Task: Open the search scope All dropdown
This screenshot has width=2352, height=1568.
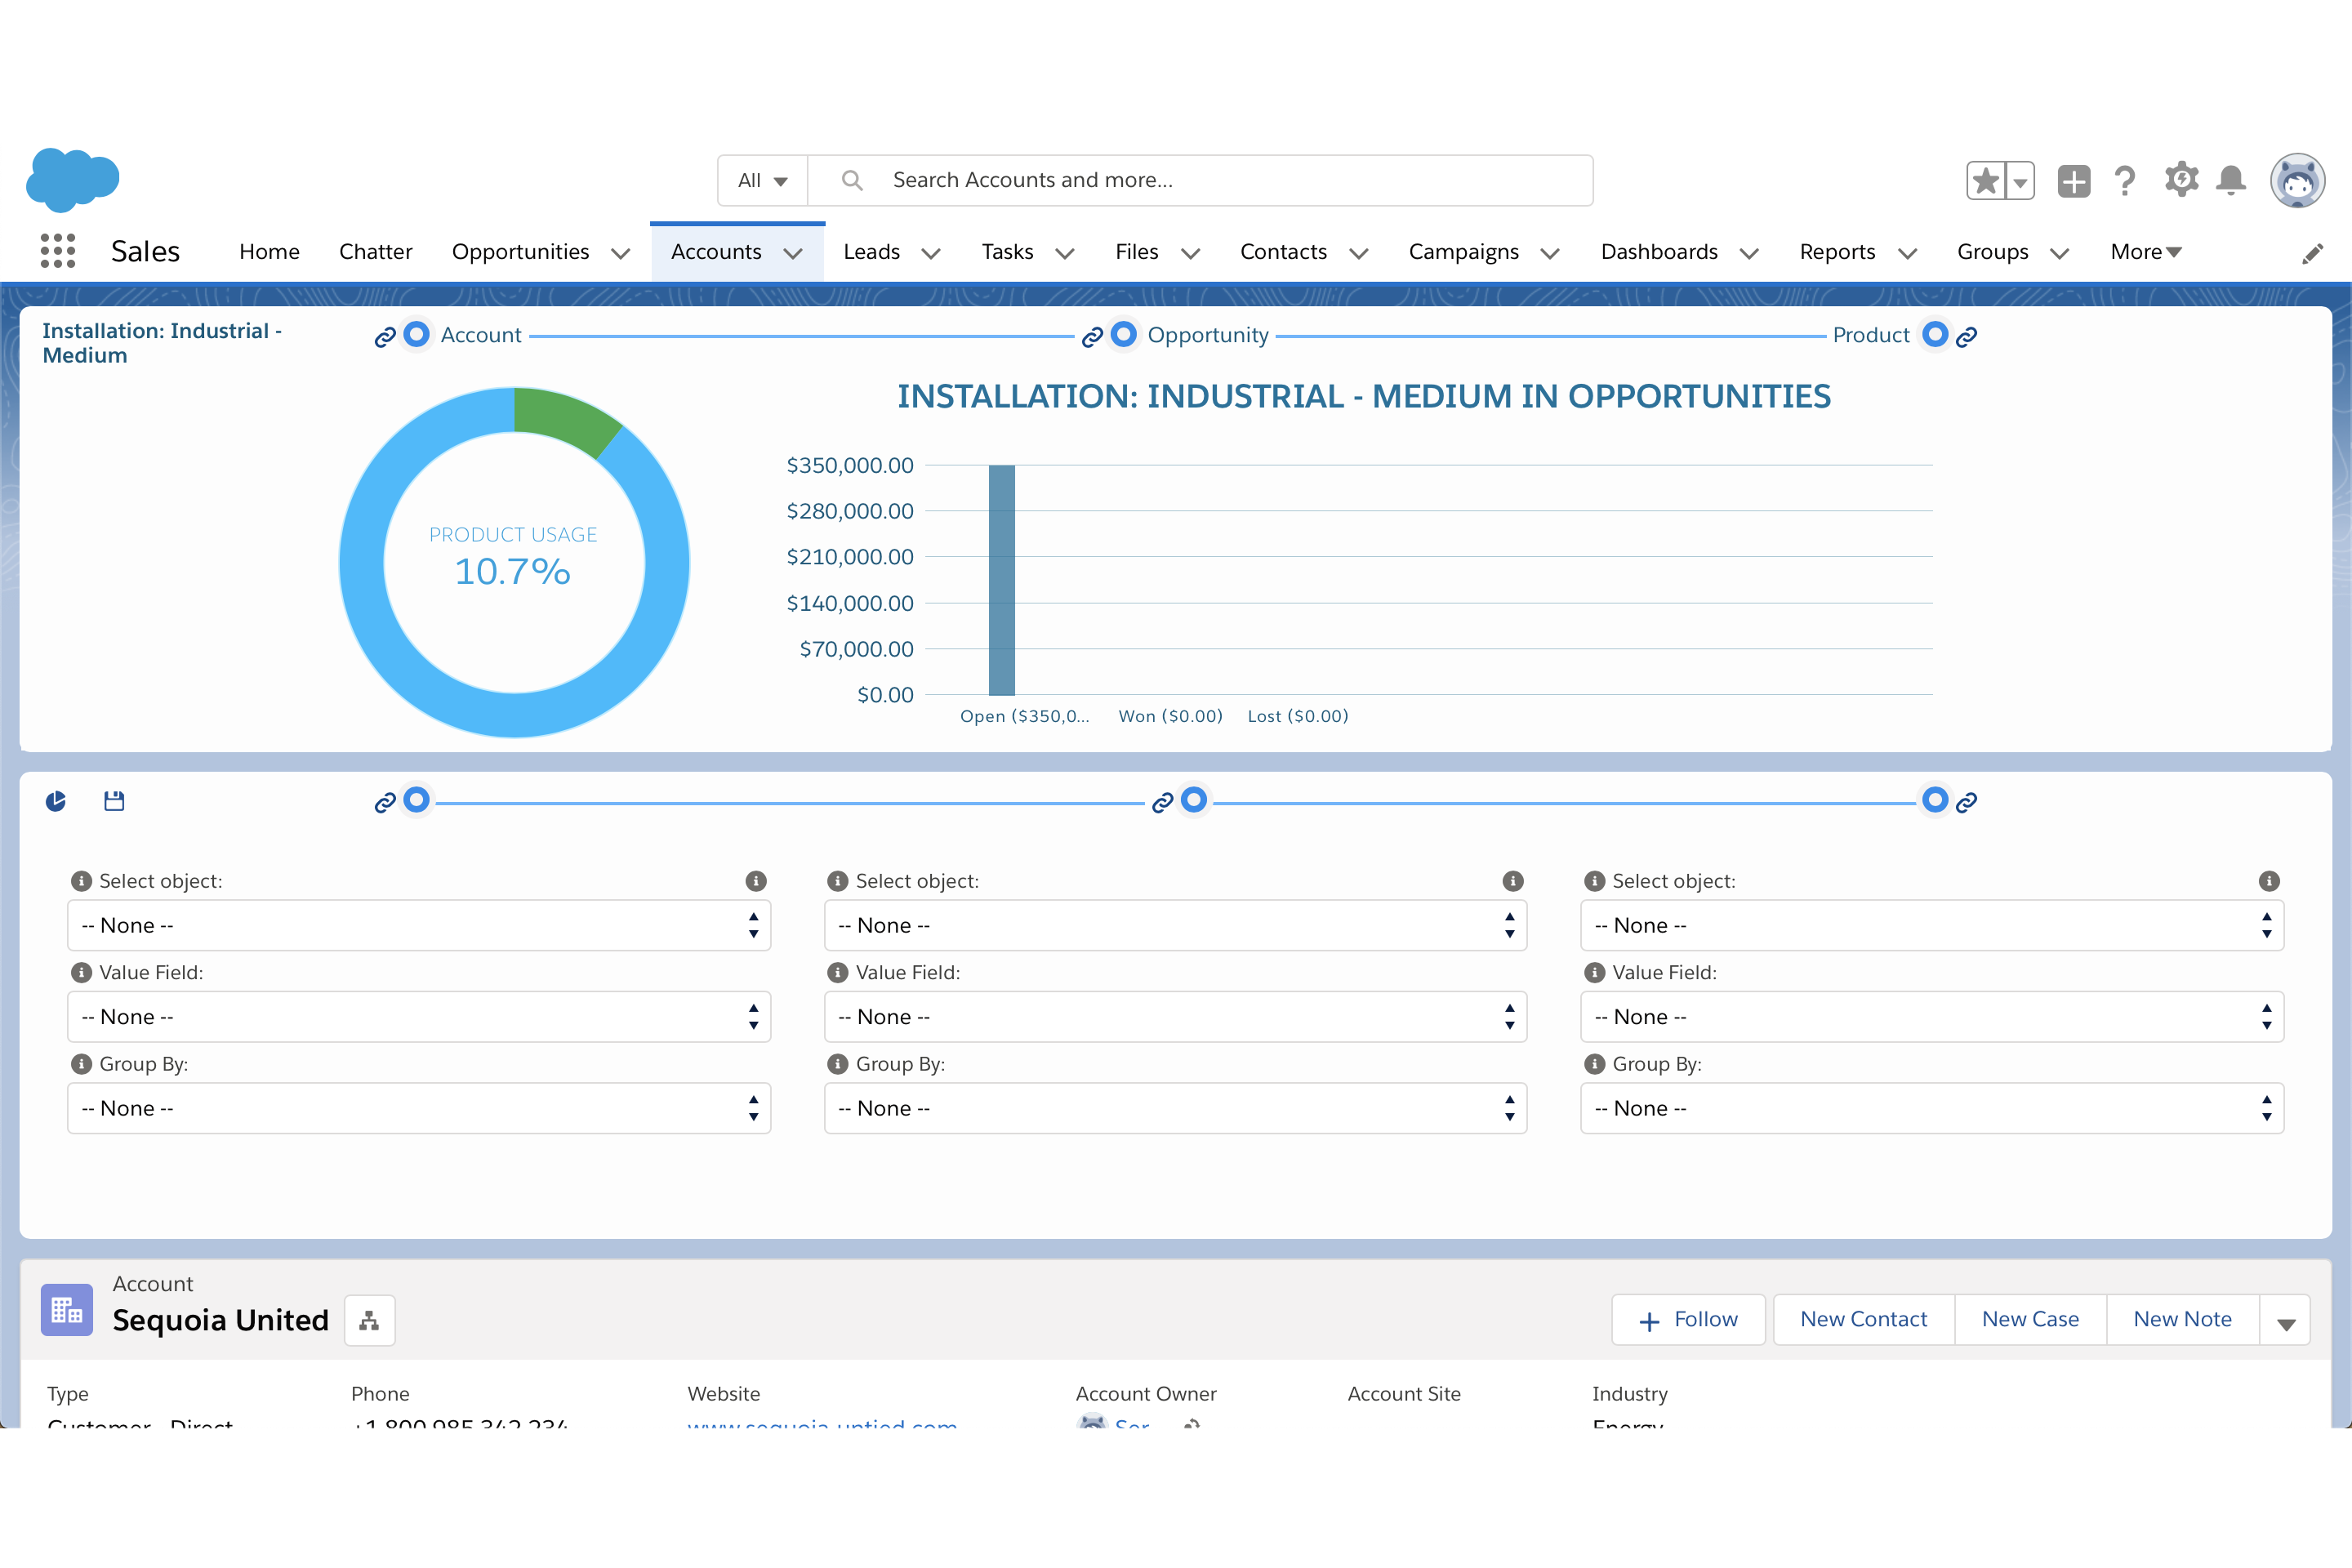Action: click(761, 180)
